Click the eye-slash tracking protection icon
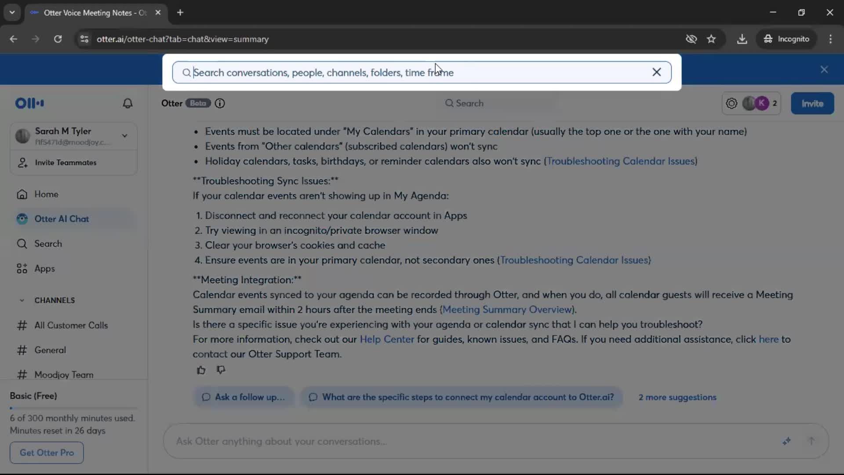Viewport: 844px width, 475px height. tap(691, 39)
